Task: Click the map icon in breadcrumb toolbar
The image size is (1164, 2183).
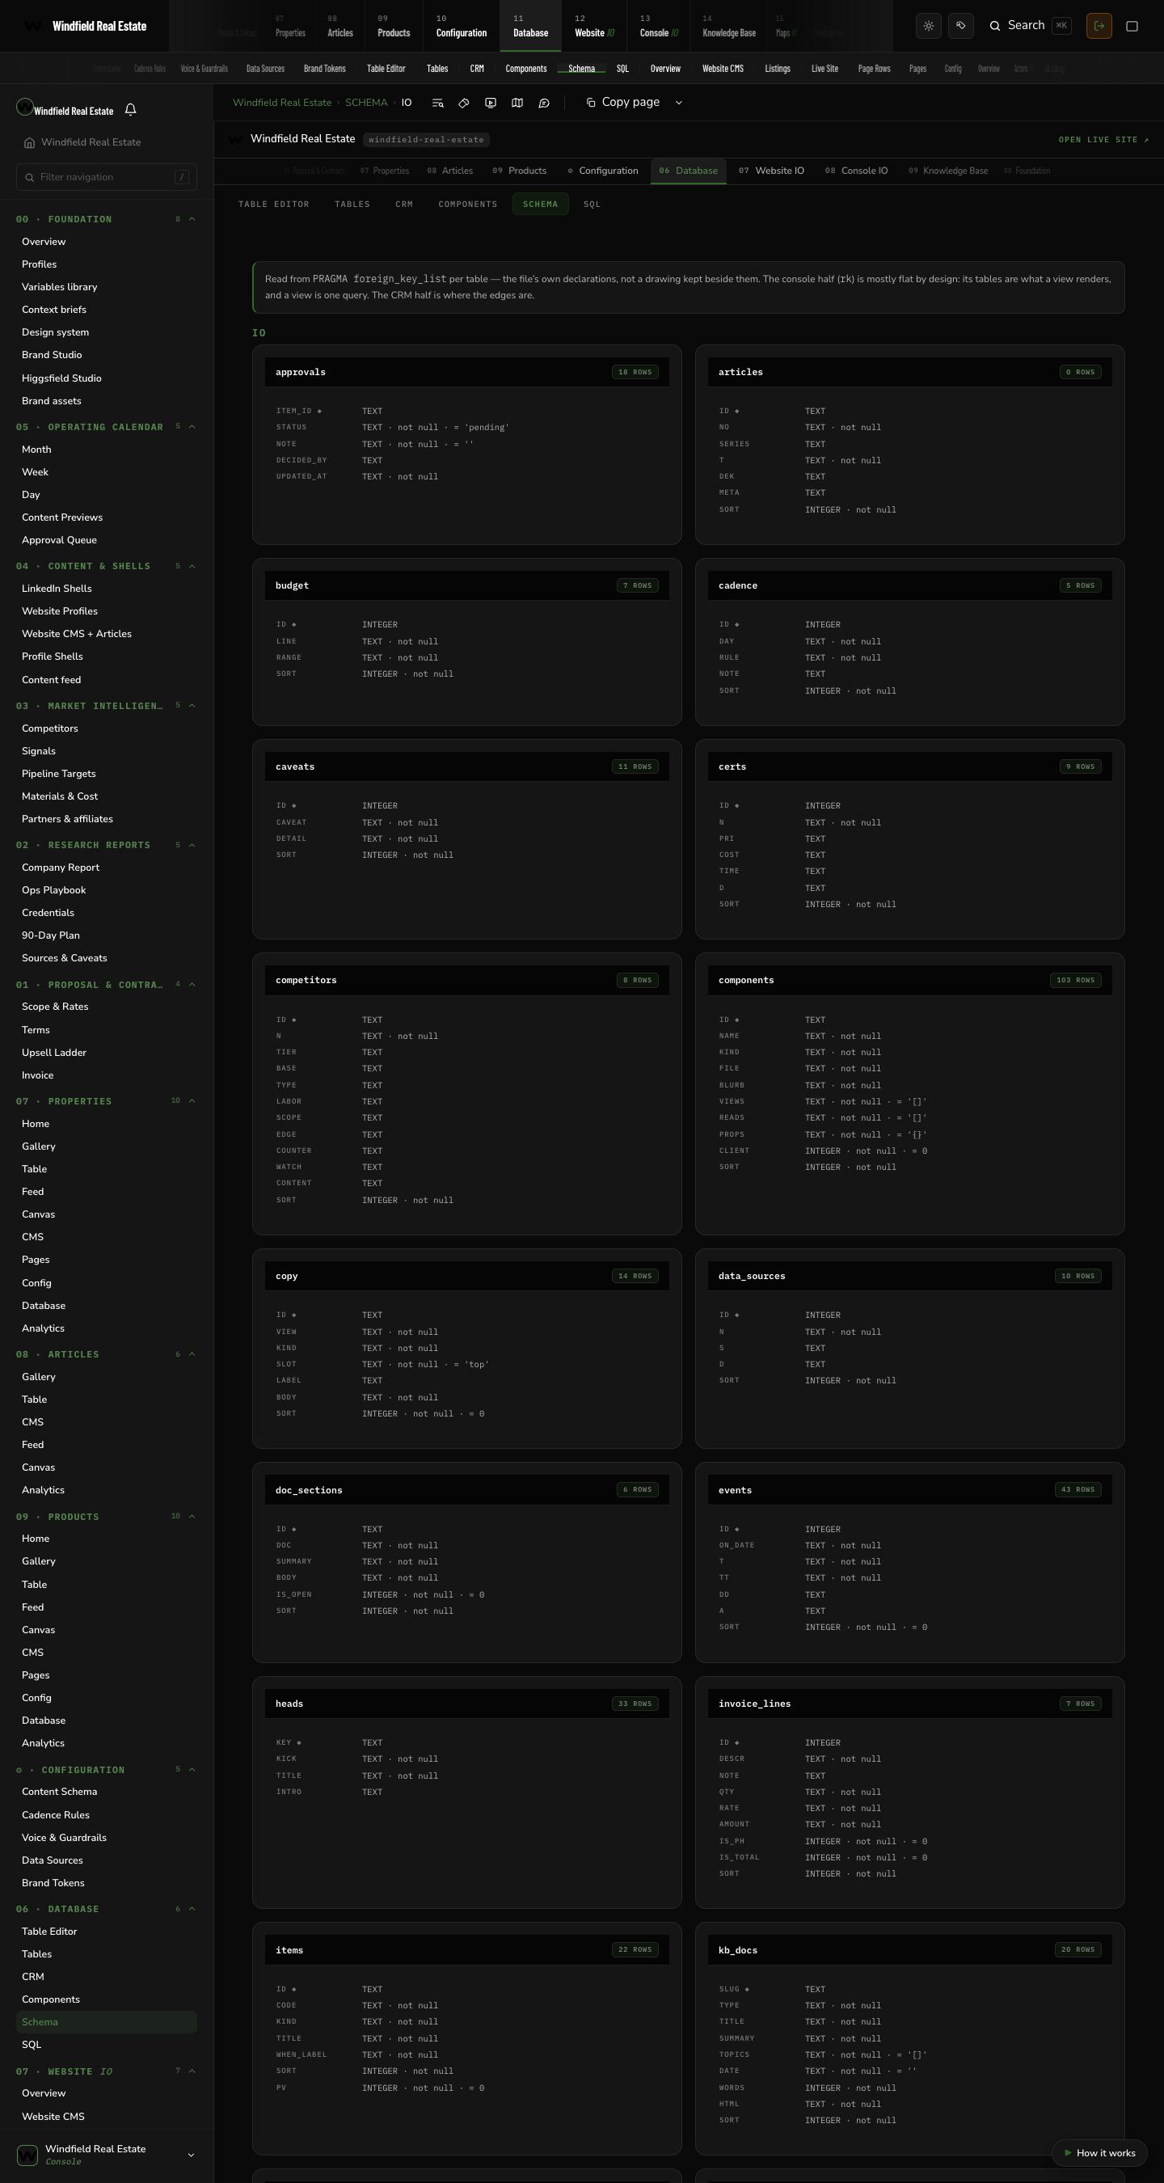Action: click(517, 103)
